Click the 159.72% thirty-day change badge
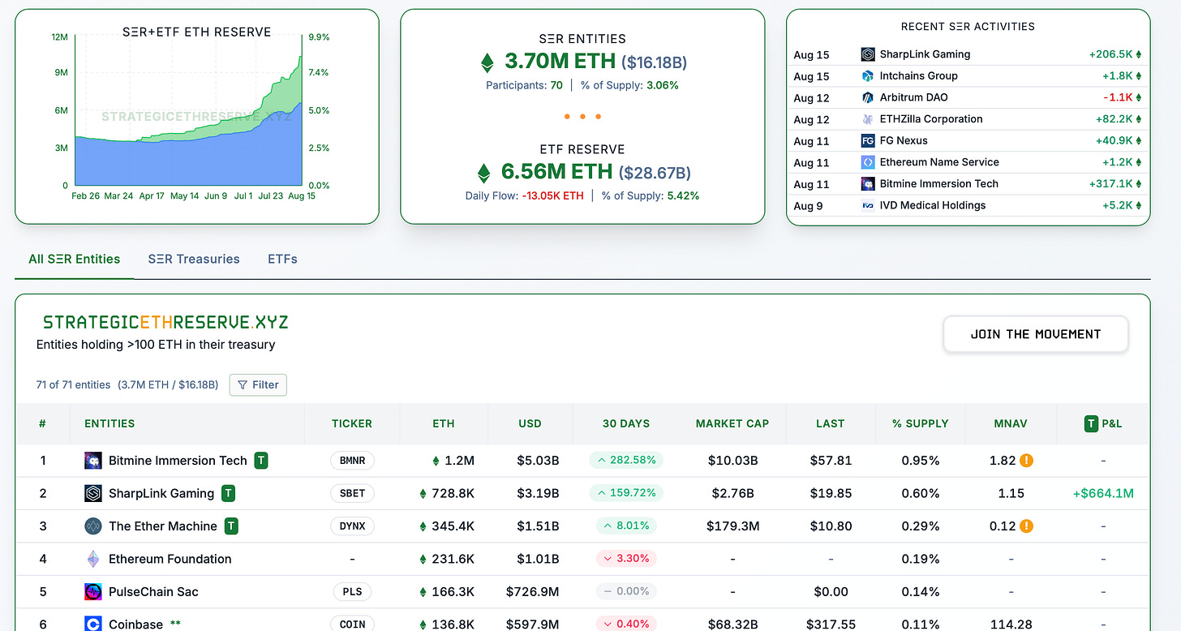The image size is (1181, 631). click(x=626, y=493)
